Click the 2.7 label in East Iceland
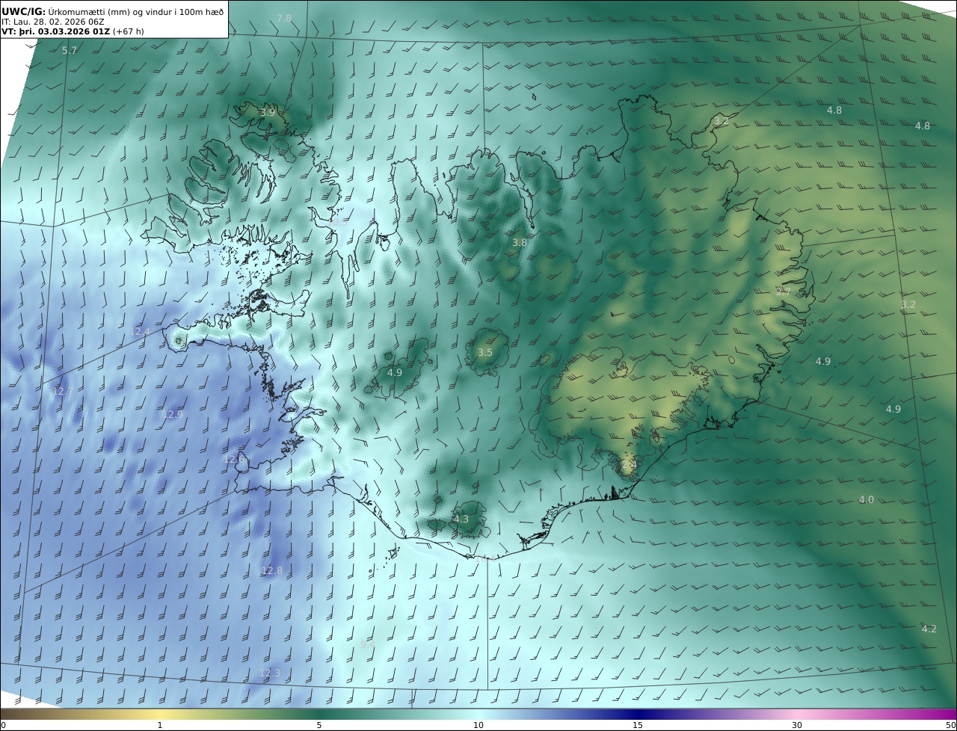The height and width of the screenshot is (731, 957). click(x=783, y=292)
